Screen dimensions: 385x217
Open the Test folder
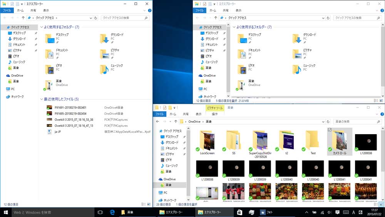[x=313, y=143]
